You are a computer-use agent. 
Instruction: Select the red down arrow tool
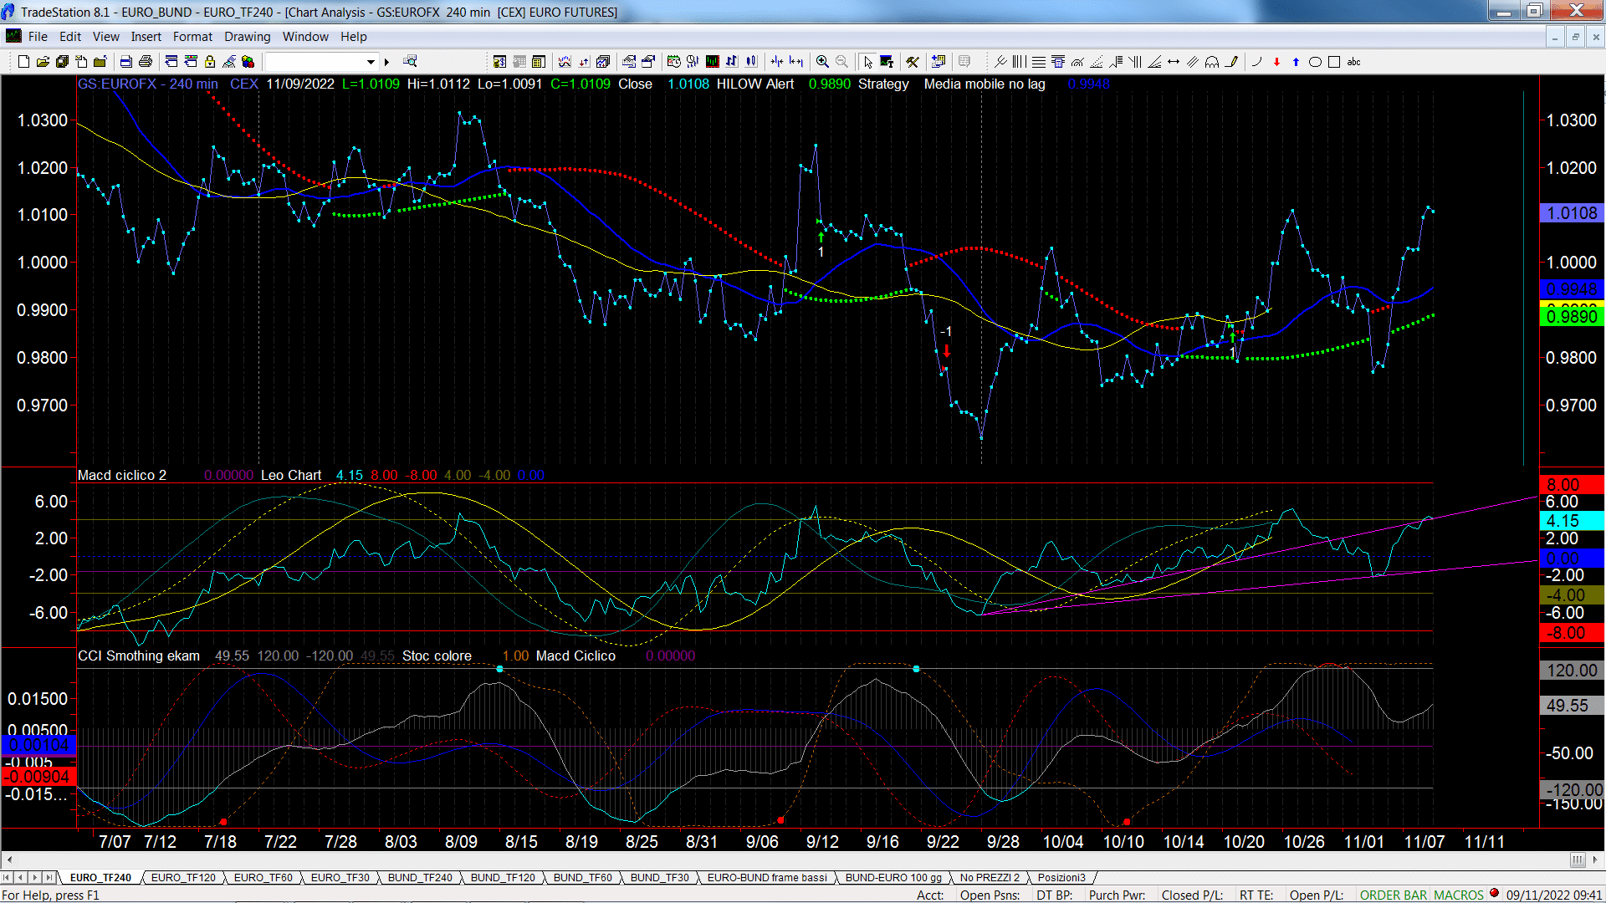pos(1276,61)
